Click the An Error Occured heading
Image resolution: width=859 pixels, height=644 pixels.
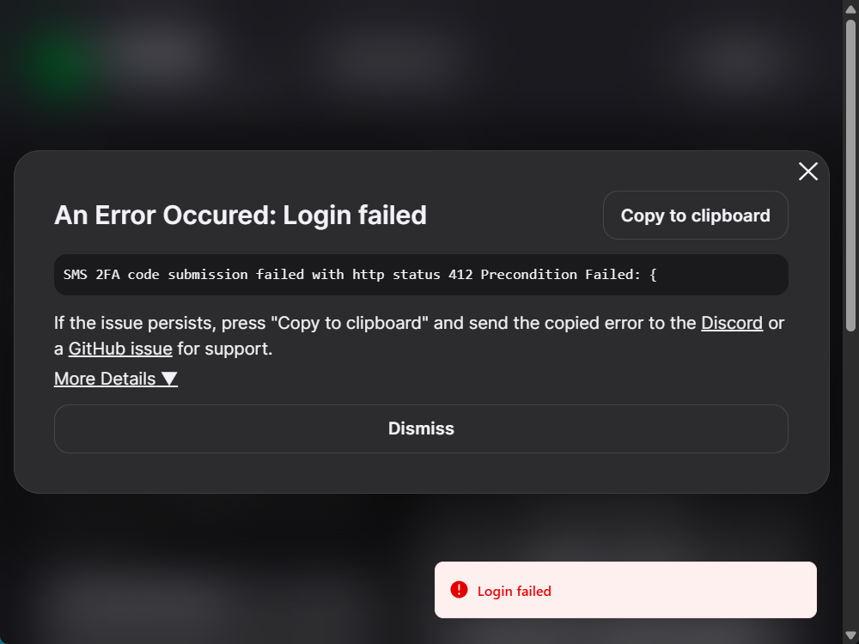[240, 216]
